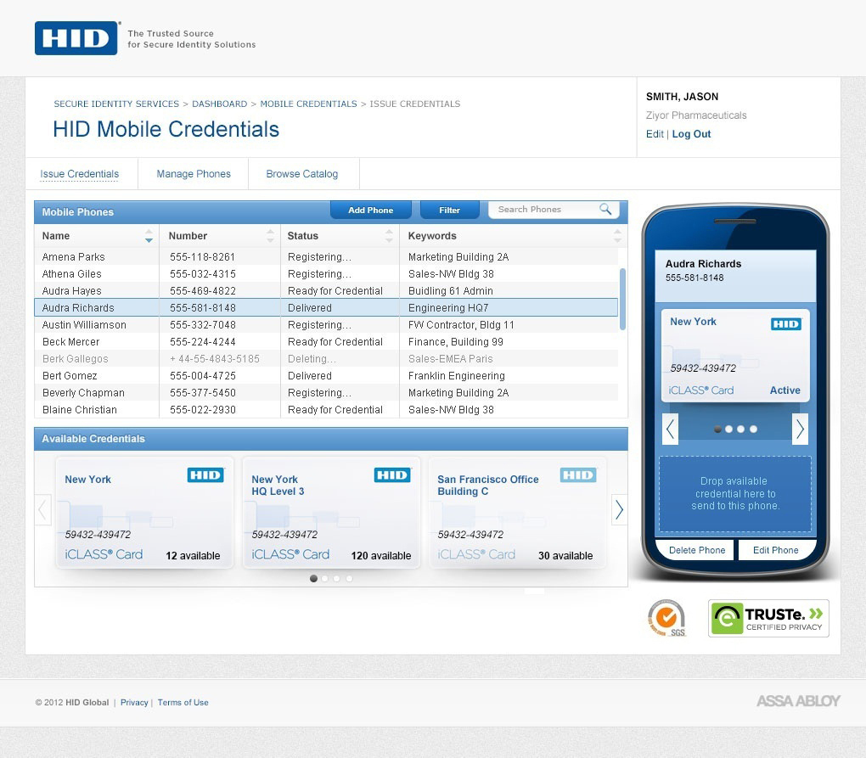Select the third pagination dot under Available Credentials
This screenshot has width=866, height=758.
(x=337, y=578)
